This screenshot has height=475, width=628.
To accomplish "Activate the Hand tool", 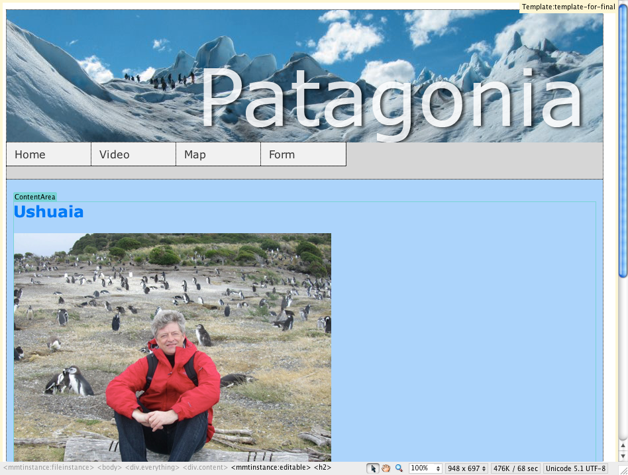I will (x=386, y=468).
